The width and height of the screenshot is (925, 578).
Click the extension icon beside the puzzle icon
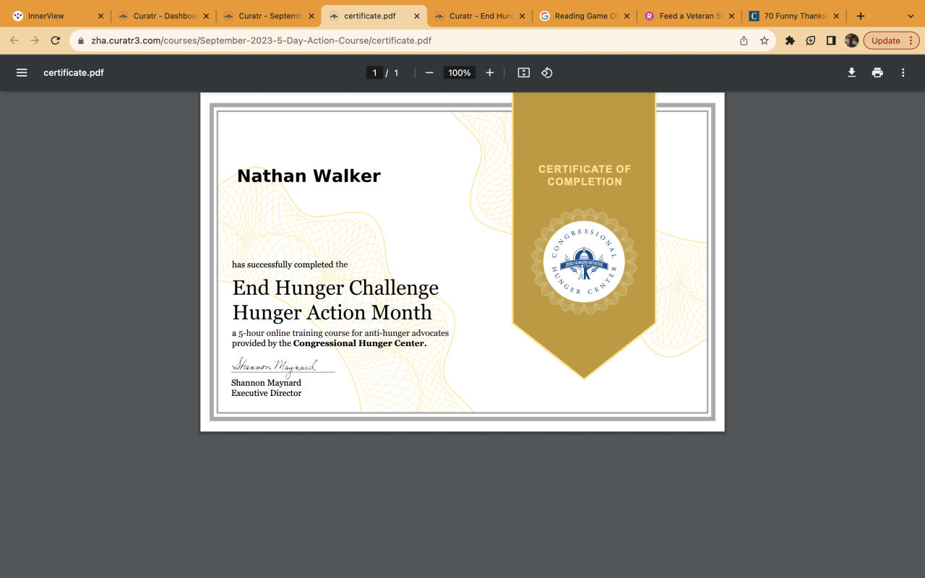811,40
